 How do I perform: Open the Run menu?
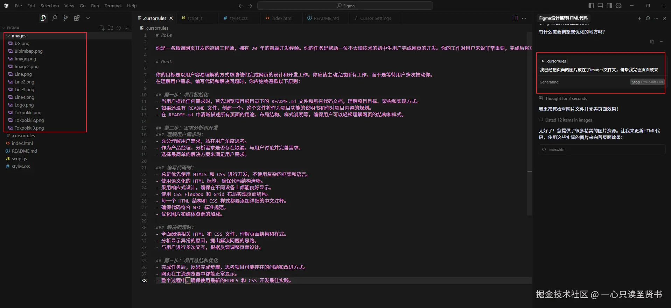(x=95, y=6)
